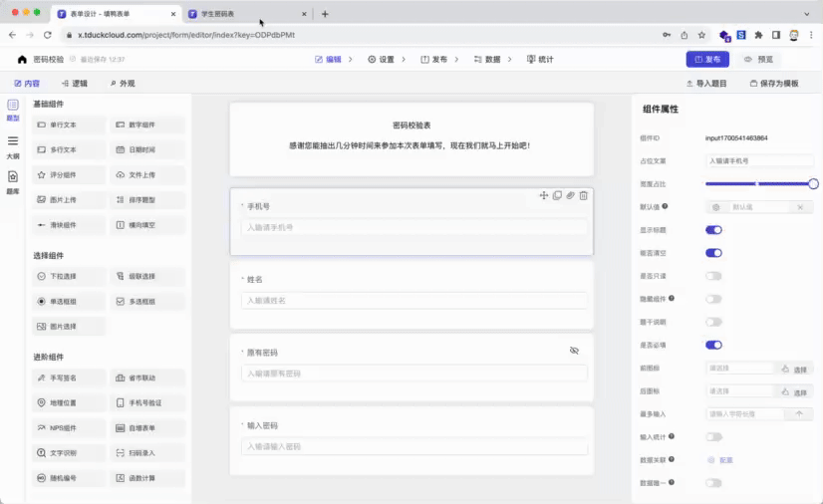Add a 单行文本 component
This screenshot has height=504, width=823.
click(x=69, y=125)
